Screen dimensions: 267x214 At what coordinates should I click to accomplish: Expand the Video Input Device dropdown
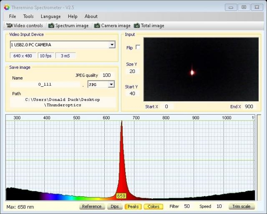(112, 45)
